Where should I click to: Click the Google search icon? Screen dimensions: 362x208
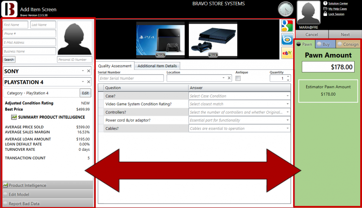(287, 26)
